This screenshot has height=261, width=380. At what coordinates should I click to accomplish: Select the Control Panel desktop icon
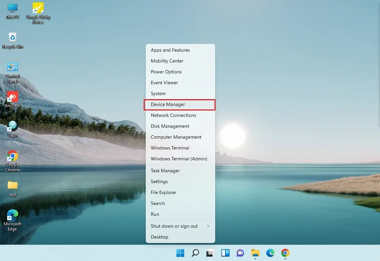(x=13, y=73)
